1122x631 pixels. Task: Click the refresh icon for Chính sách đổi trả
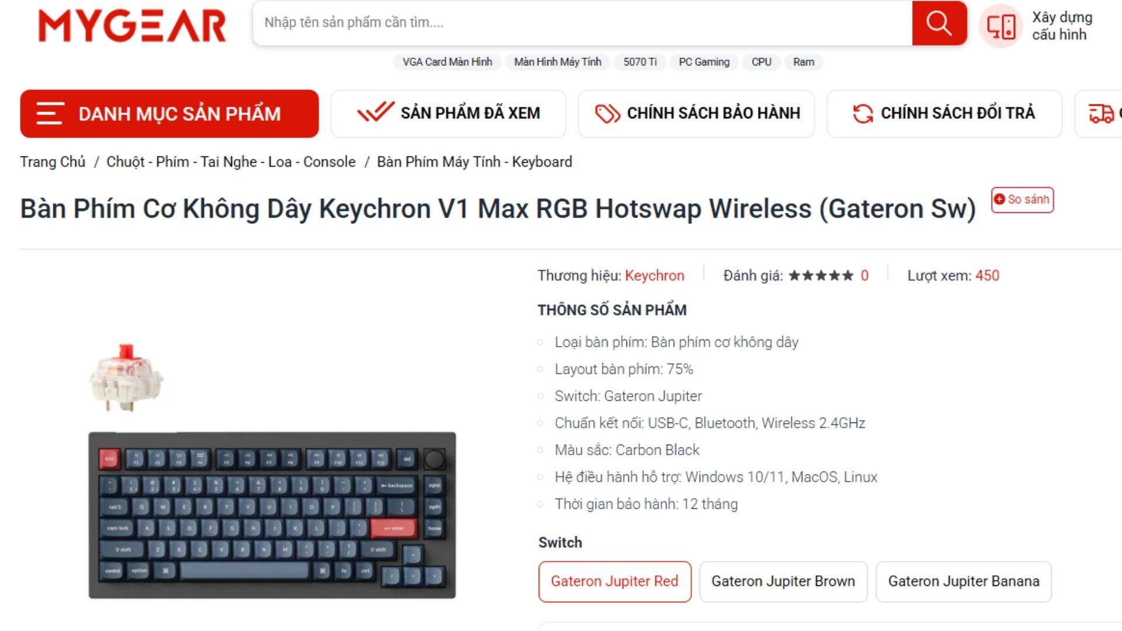[863, 113]
